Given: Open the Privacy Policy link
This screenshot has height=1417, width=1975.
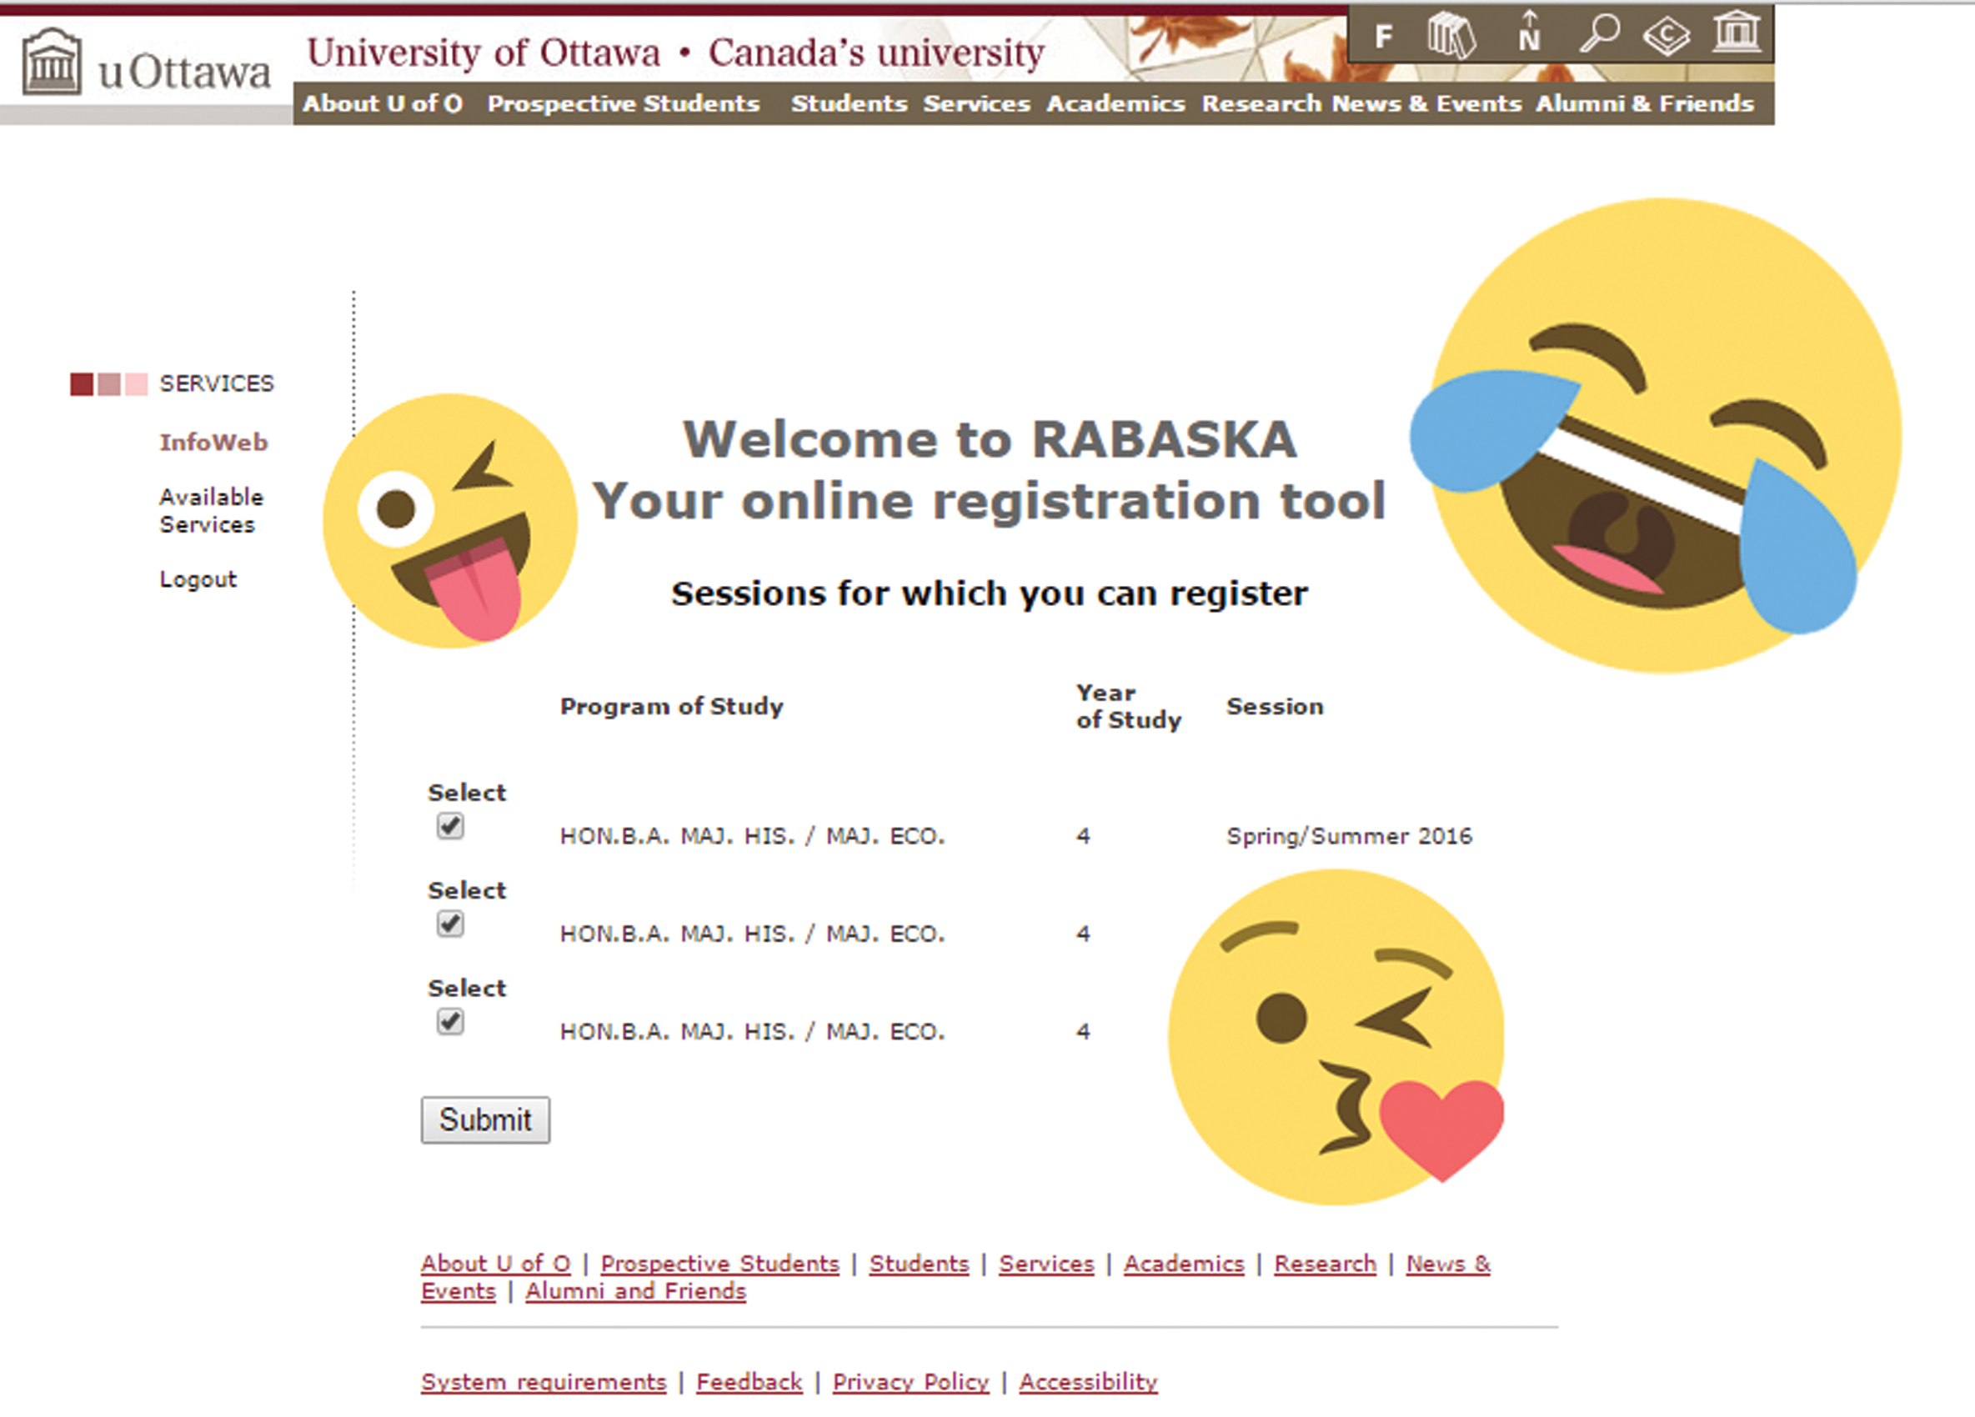Looking at the screenshot, I should tap(911, 1382).
